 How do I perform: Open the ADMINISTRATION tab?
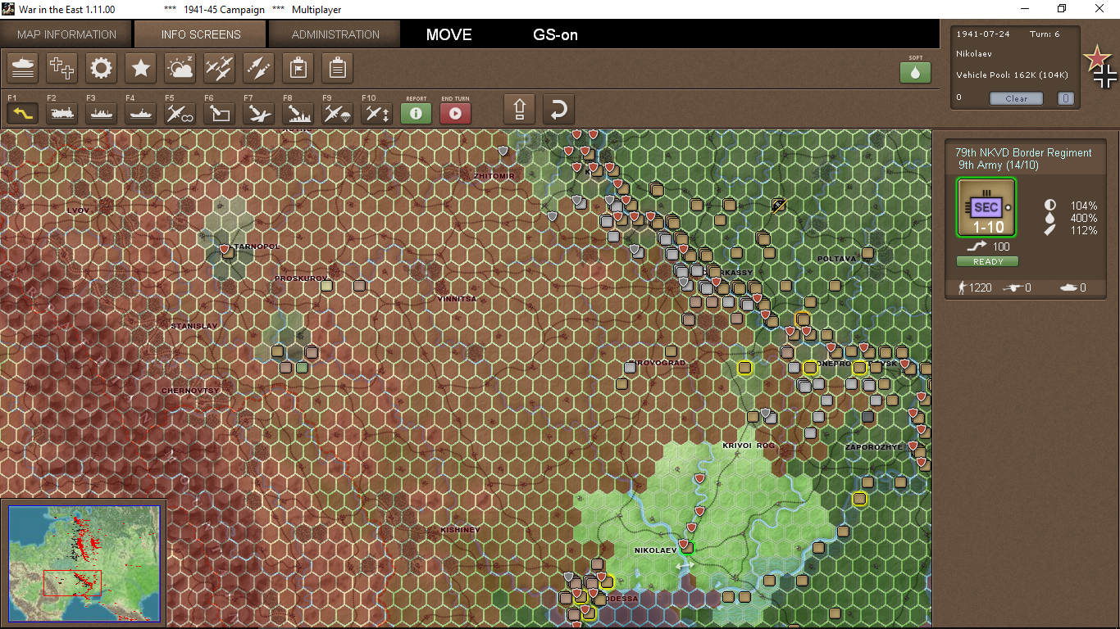click(x=335, y=34)
